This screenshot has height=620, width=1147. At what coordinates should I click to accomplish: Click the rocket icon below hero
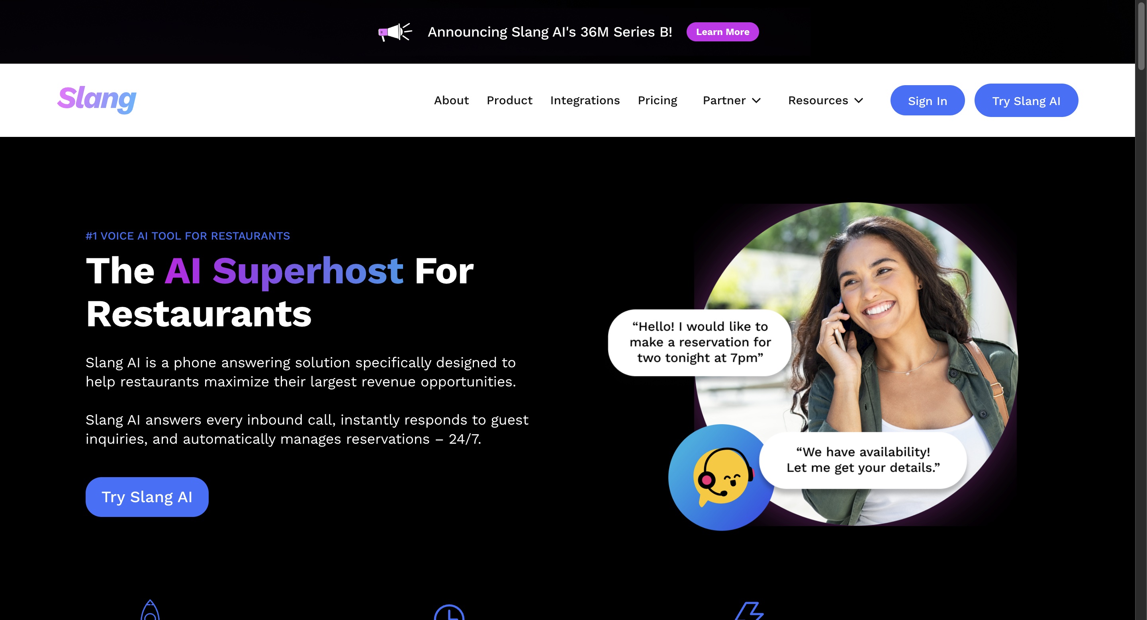[x=150, y=610]
